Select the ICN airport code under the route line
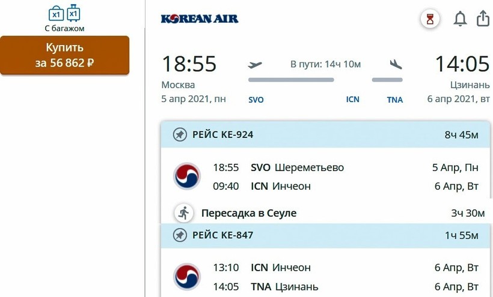The image size is (493, 297). 352,100
